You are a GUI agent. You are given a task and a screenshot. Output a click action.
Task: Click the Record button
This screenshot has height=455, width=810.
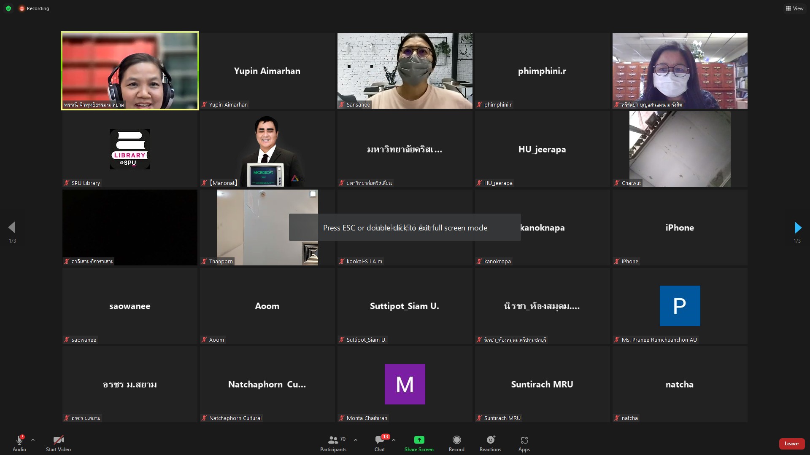pyautogui.click(x=456, y=440)
